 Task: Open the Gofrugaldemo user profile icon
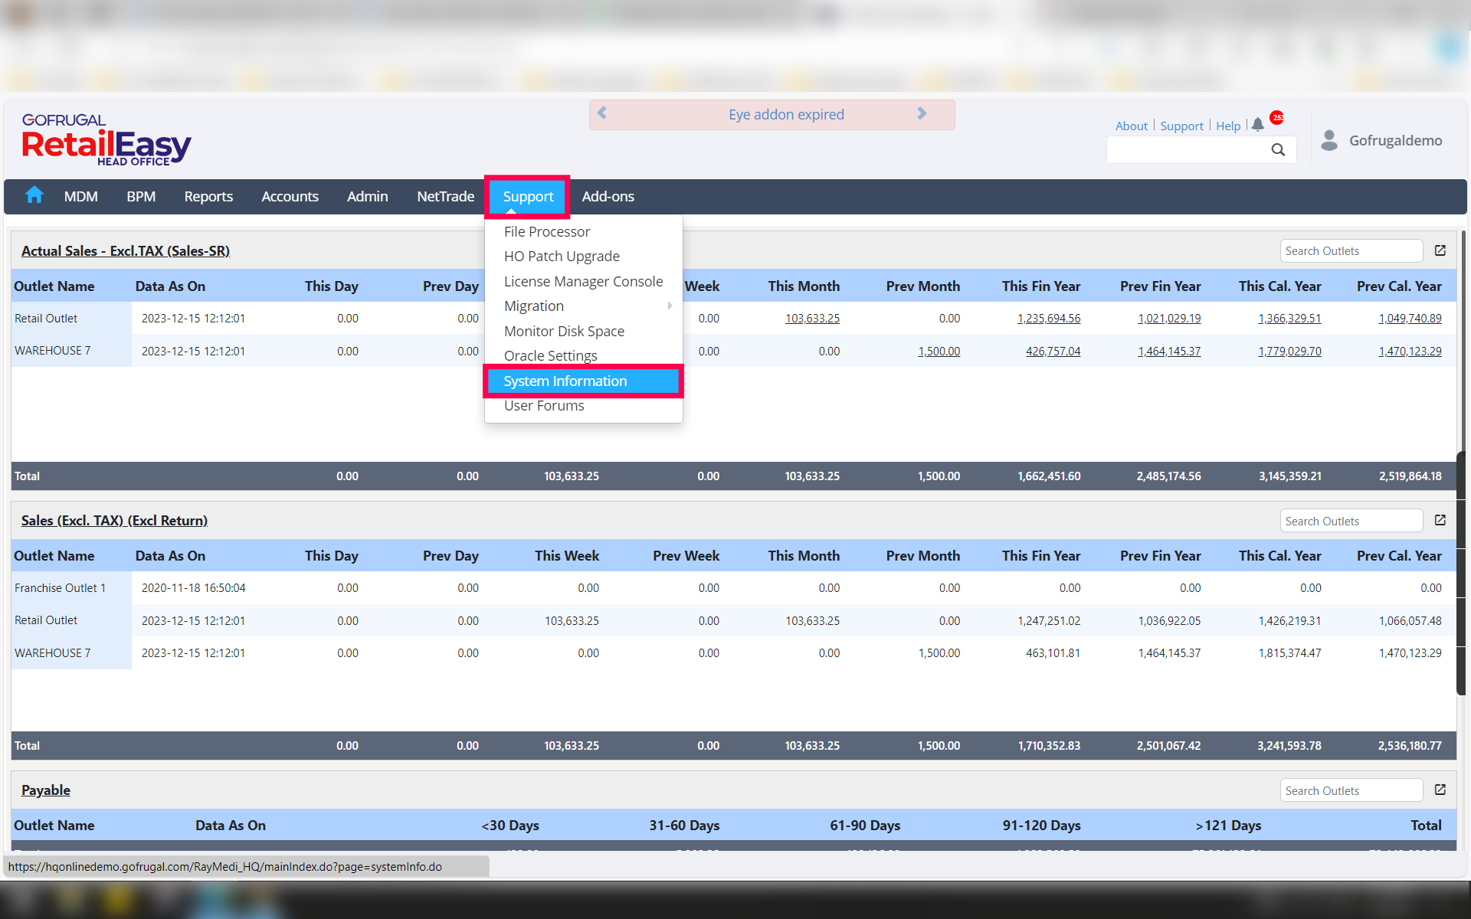[1329, 140]
